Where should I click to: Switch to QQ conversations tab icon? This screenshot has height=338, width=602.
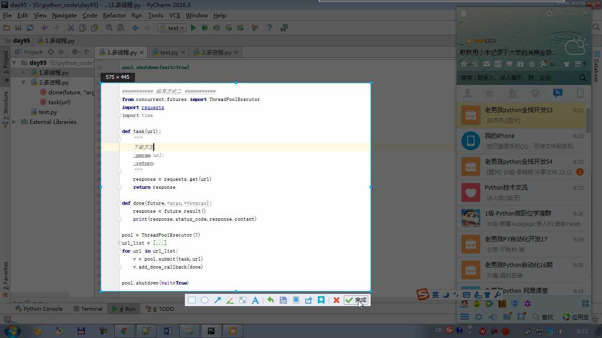558,93
